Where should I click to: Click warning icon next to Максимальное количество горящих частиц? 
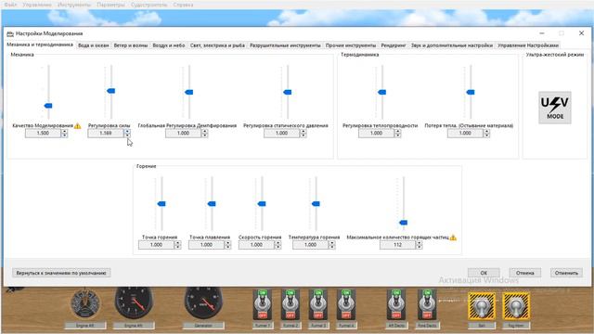(x=453, y=238)
